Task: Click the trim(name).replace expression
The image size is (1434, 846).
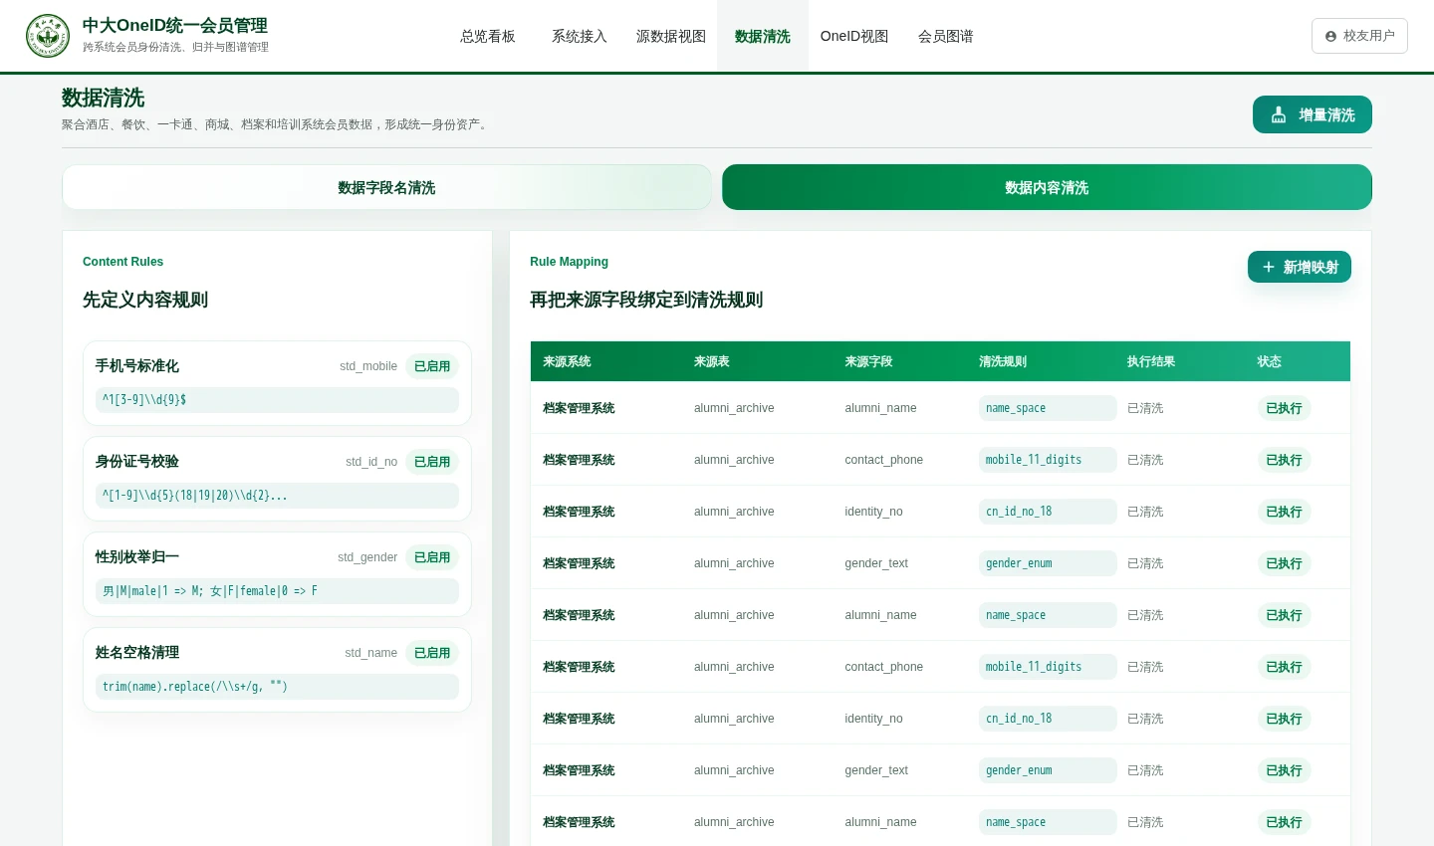Action: (277, 687)
